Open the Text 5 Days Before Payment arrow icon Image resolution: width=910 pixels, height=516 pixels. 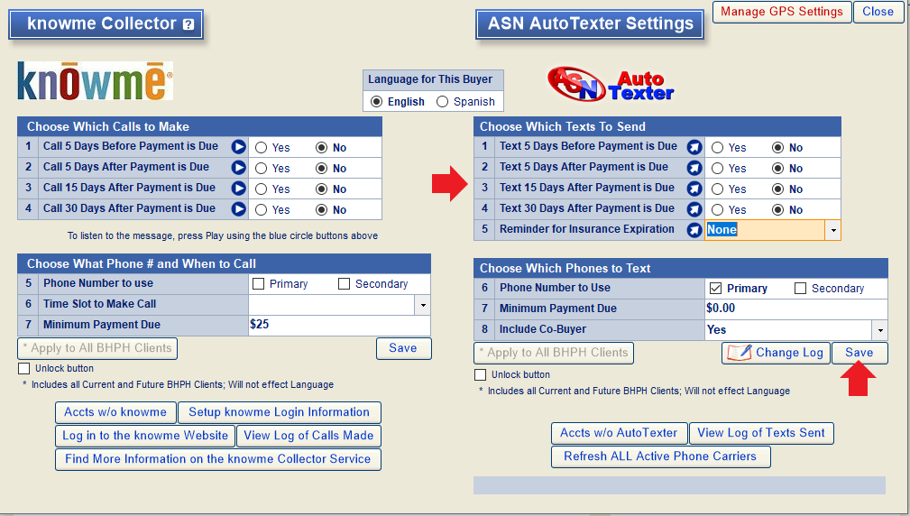click(694, 147)
